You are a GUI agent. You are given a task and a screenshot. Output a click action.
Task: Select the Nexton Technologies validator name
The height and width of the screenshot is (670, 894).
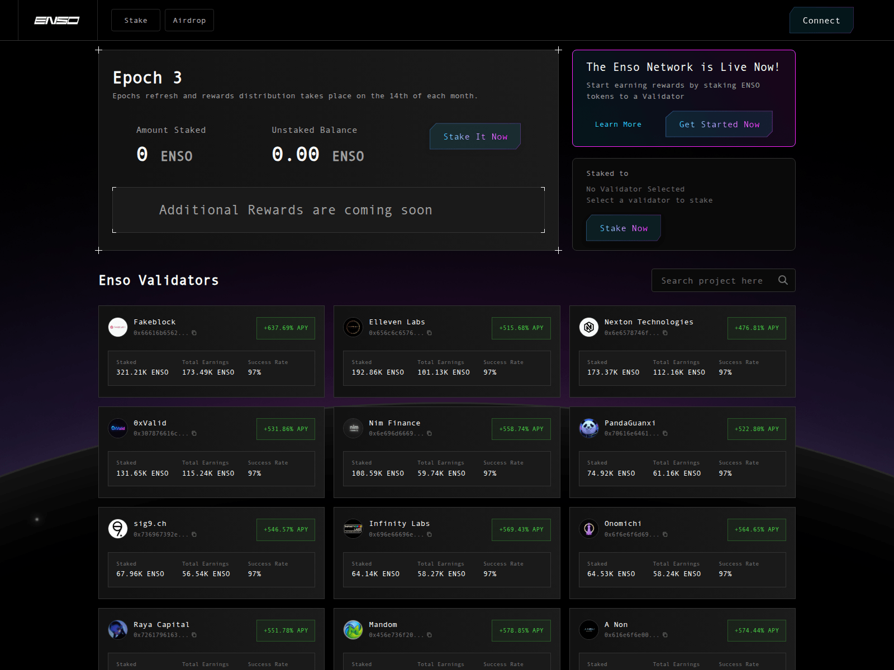pyautogui.click(x=649, y=322)
